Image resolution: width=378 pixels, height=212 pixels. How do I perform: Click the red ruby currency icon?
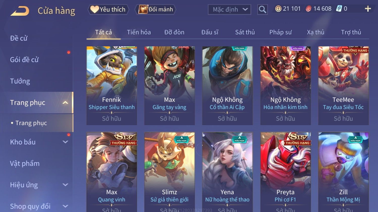pyautogui.click(x=308, y=9)
